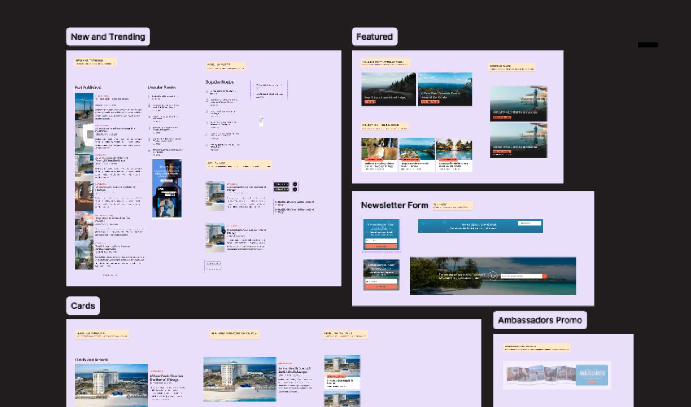This screenshot has width=691, height=407.
Task: Select the wide beach photo newsletter banner
Action: (493, 276)
